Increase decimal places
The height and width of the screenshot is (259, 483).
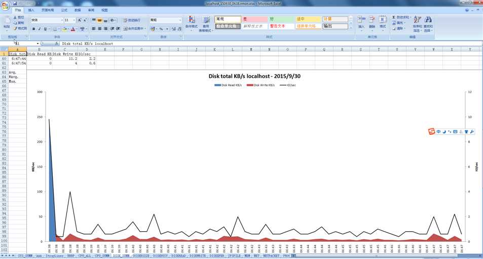pos(173,29)
